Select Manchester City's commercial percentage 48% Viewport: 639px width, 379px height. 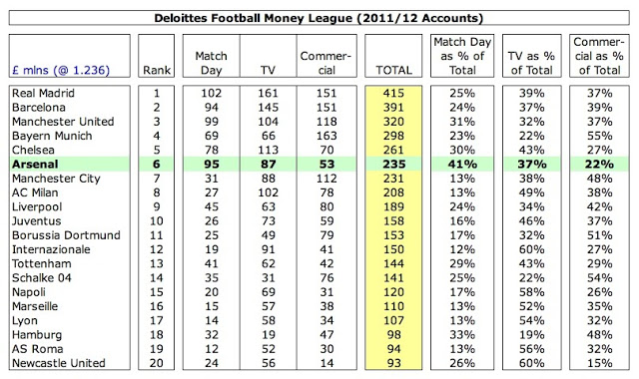tap(599, 179)
